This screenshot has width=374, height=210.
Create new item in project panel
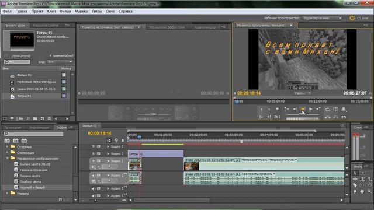[42, 118]
